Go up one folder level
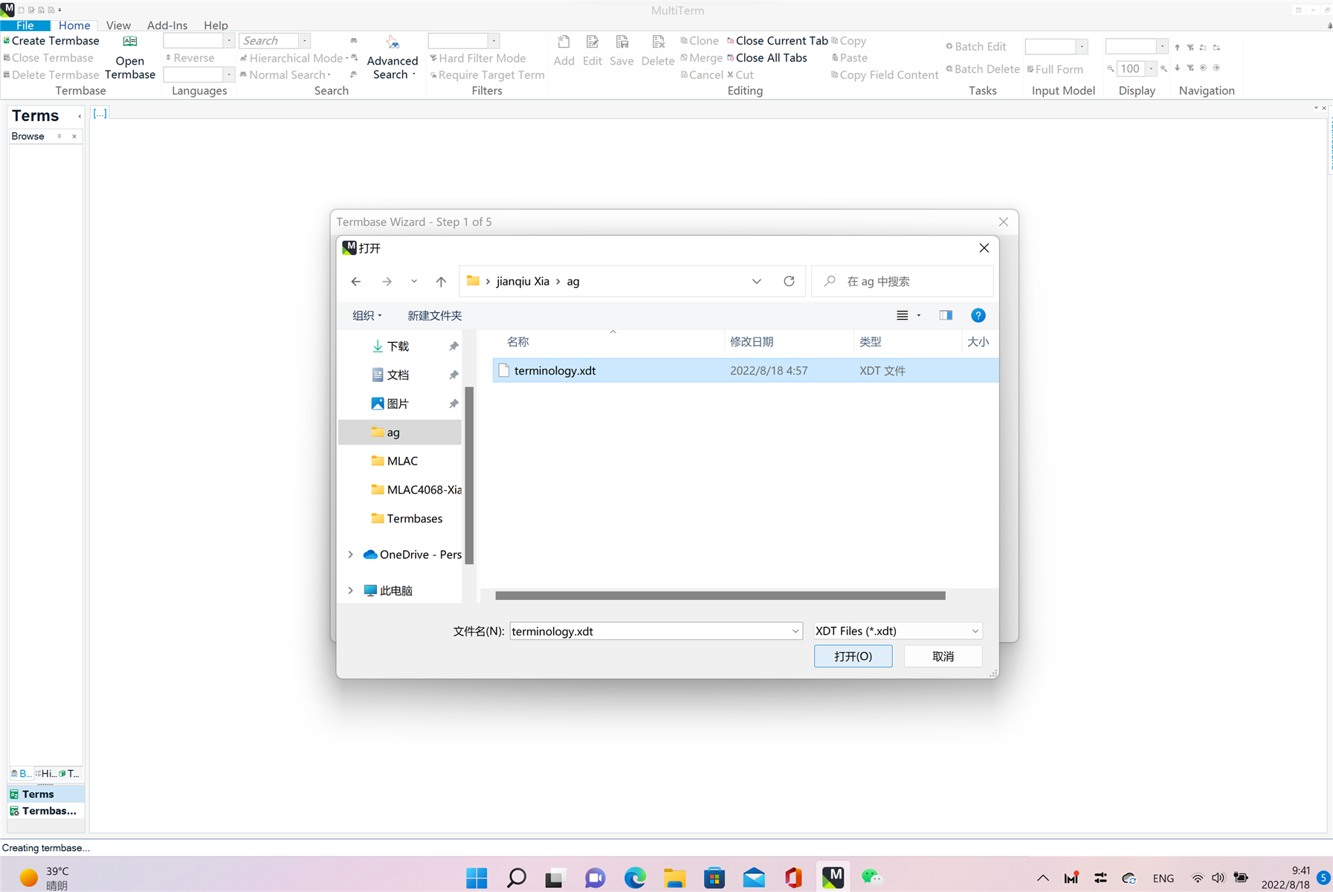1333x892 pixels. [441, 282]
